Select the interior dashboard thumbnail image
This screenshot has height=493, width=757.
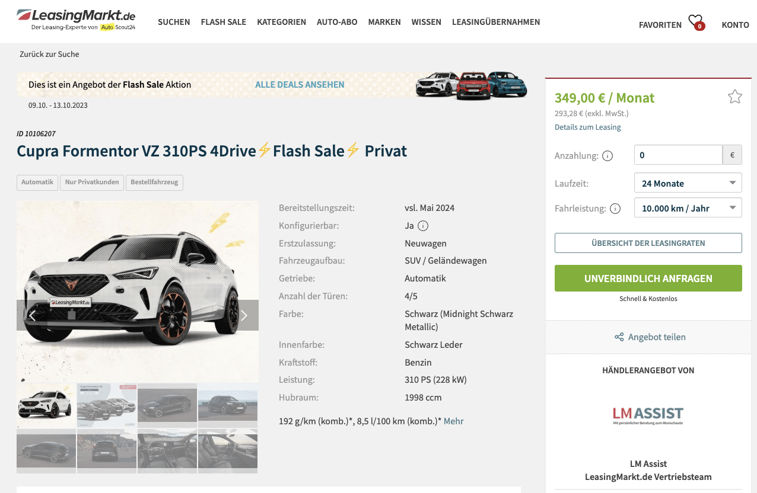tap(167, 451)
